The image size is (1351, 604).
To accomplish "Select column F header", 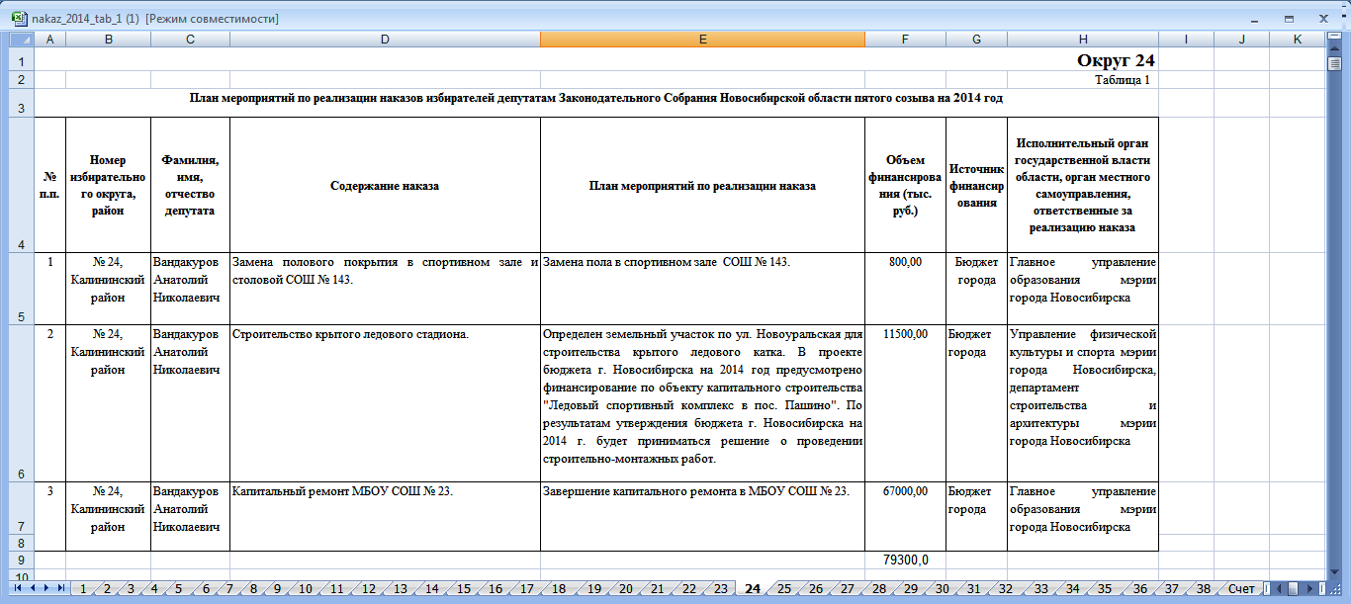I will tap(905, 39).
